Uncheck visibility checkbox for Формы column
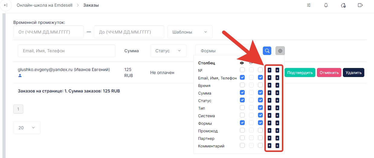The image size is (374, 158). pos(242,123)
